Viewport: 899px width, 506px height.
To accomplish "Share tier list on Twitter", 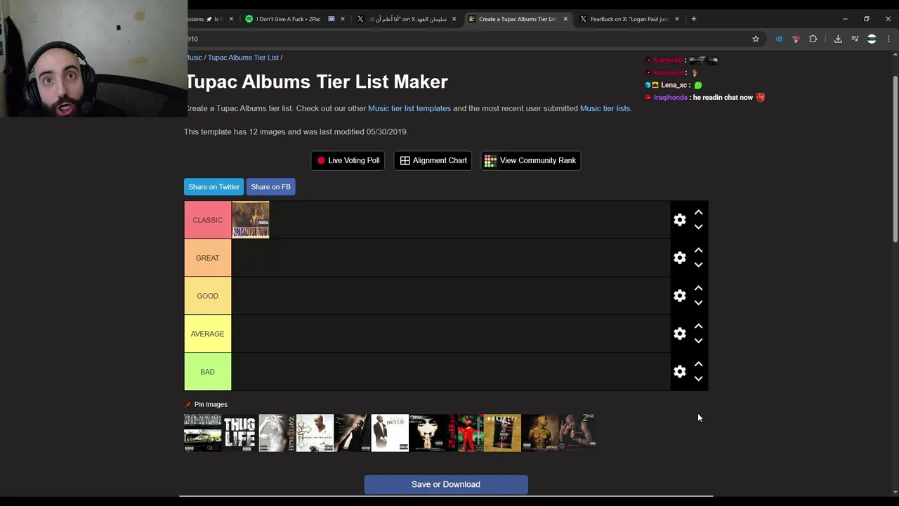I will tap(214, 187).
